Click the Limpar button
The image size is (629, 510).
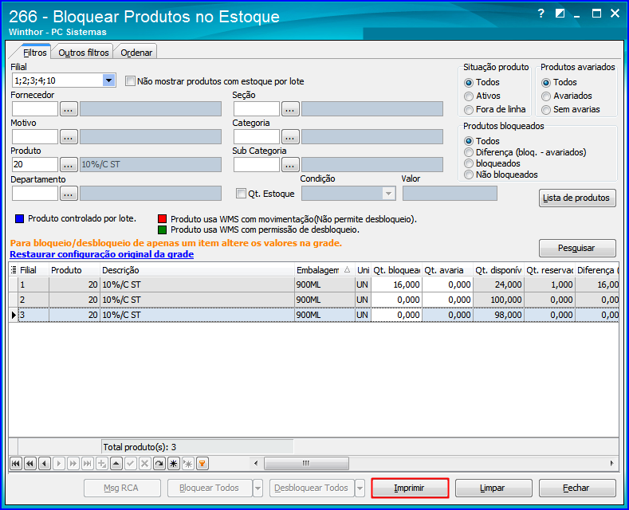coord(493,488)
